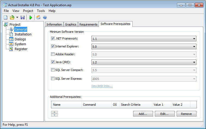Save the project using the floppy disk icon
This screenshot has height=129, width=206.
(23, 18)
